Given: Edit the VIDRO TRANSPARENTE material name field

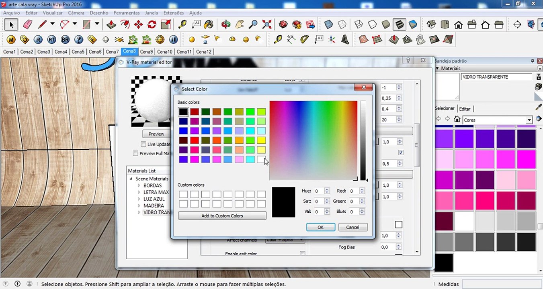Looking at the screenshot, I should pyautogui.click(x=497, y=77).
